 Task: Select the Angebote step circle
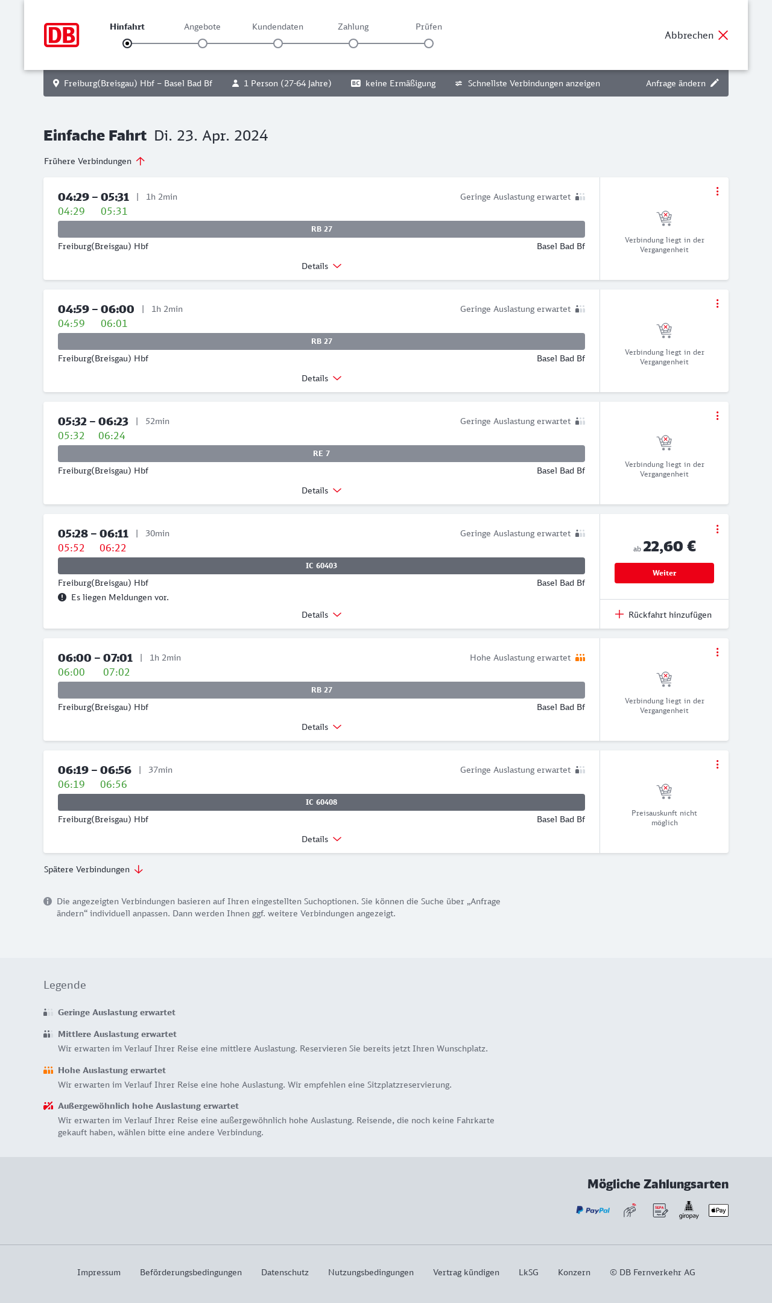point(203,43)
